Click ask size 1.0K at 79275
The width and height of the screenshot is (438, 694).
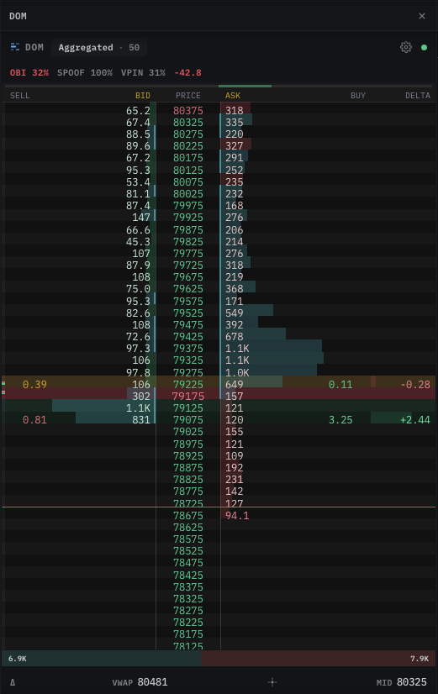tap(237, 372)
